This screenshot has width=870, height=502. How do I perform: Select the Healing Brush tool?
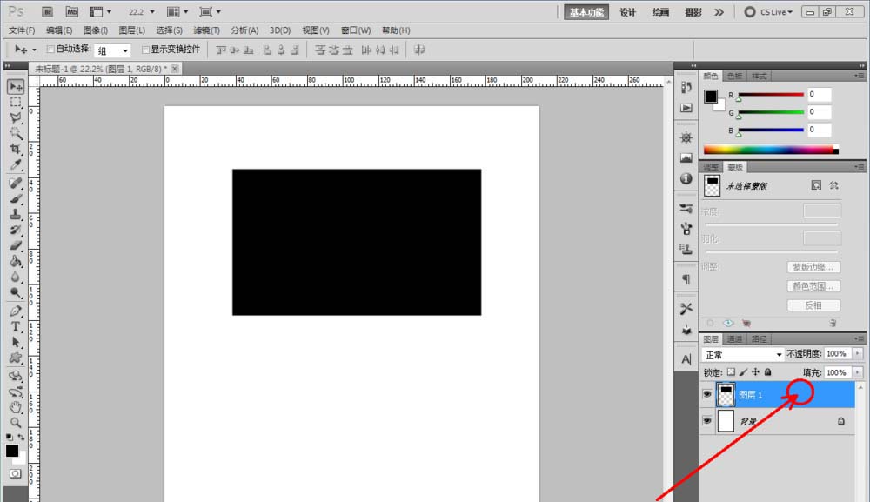click(x=16, y=183)
